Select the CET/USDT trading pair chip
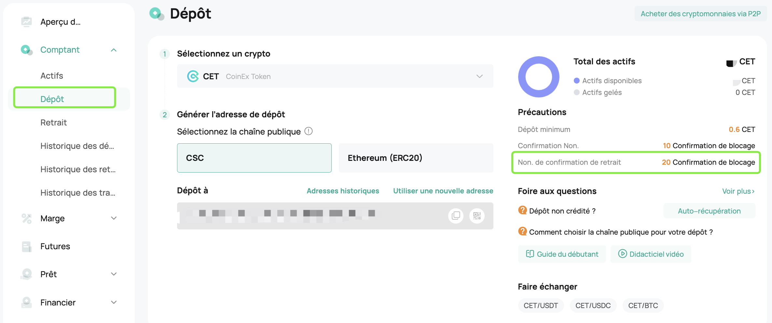772x323 pixels. [541, 305]
